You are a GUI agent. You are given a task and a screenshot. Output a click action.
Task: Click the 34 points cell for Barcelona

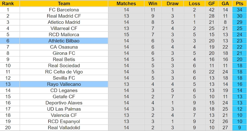coord(239,10)
